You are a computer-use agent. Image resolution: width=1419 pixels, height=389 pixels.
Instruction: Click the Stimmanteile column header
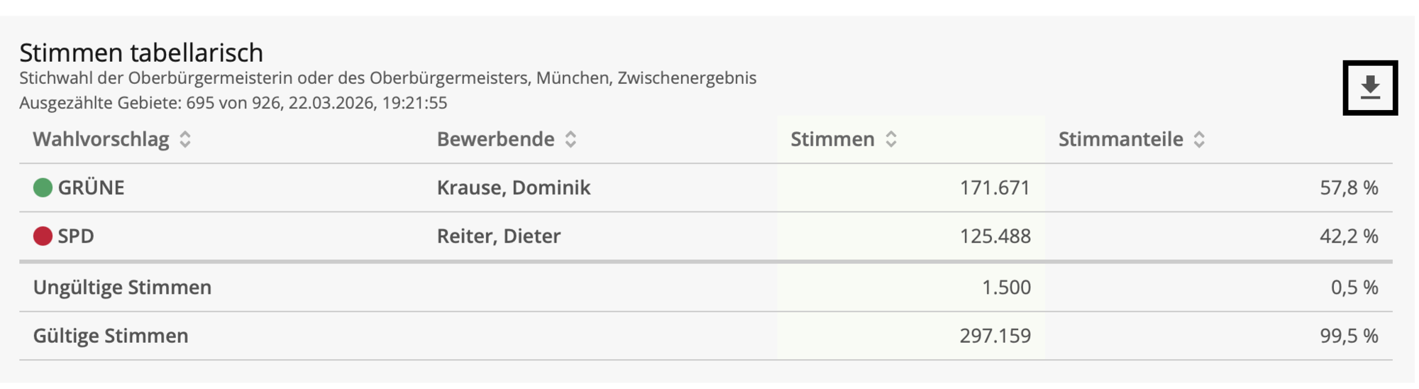click(1120, 139)
